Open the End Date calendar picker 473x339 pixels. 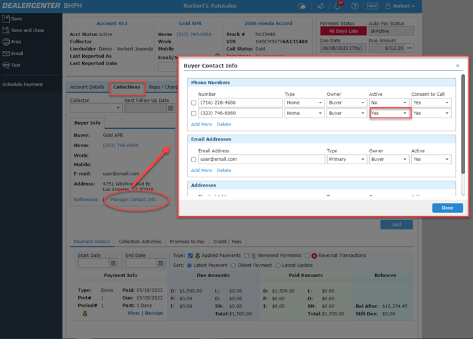pyautogui.click(x=161, y=263)
